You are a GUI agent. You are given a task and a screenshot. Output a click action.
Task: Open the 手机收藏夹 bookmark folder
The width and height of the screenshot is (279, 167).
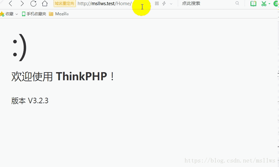tap(34, 14)
